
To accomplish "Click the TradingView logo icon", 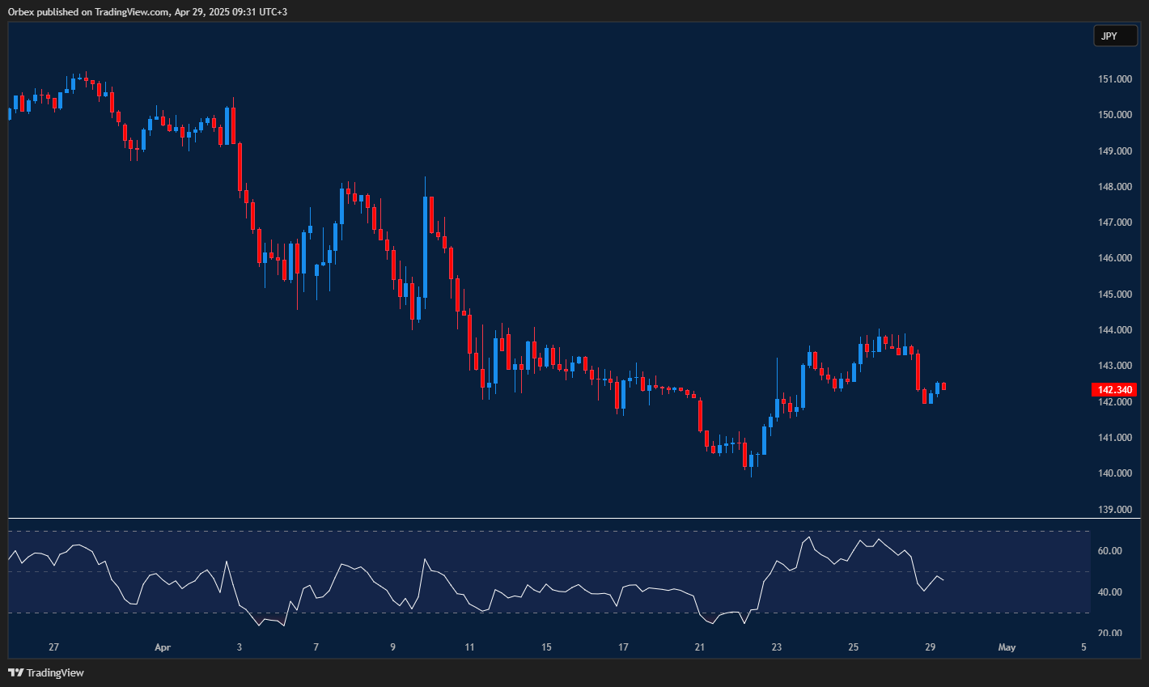I will point(16,672).
